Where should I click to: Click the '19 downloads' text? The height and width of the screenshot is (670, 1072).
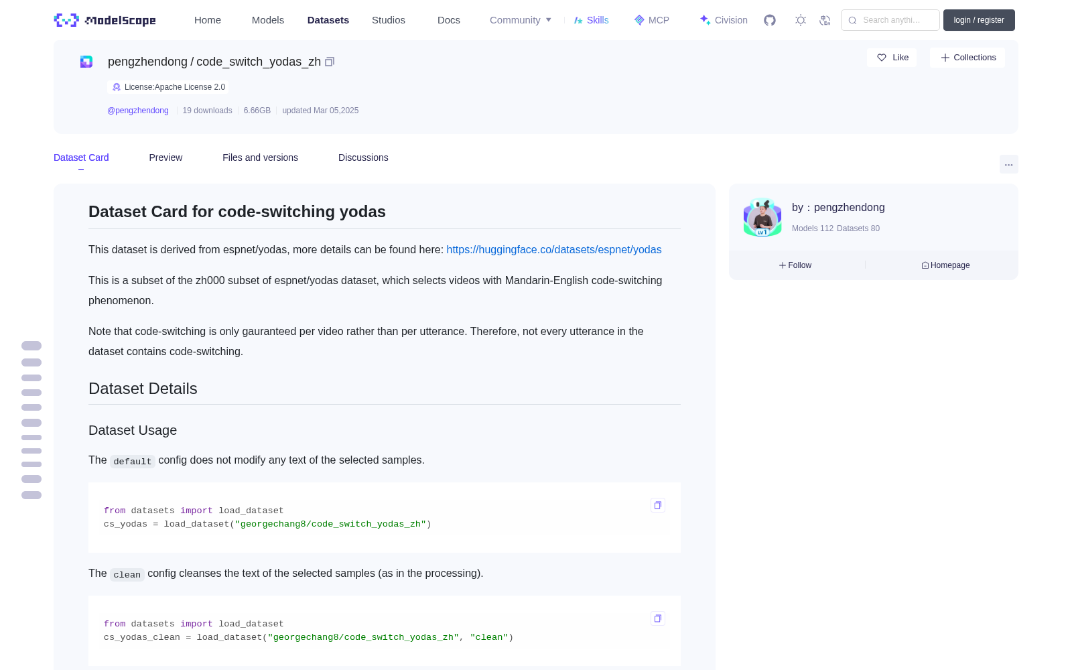[207, 111]
